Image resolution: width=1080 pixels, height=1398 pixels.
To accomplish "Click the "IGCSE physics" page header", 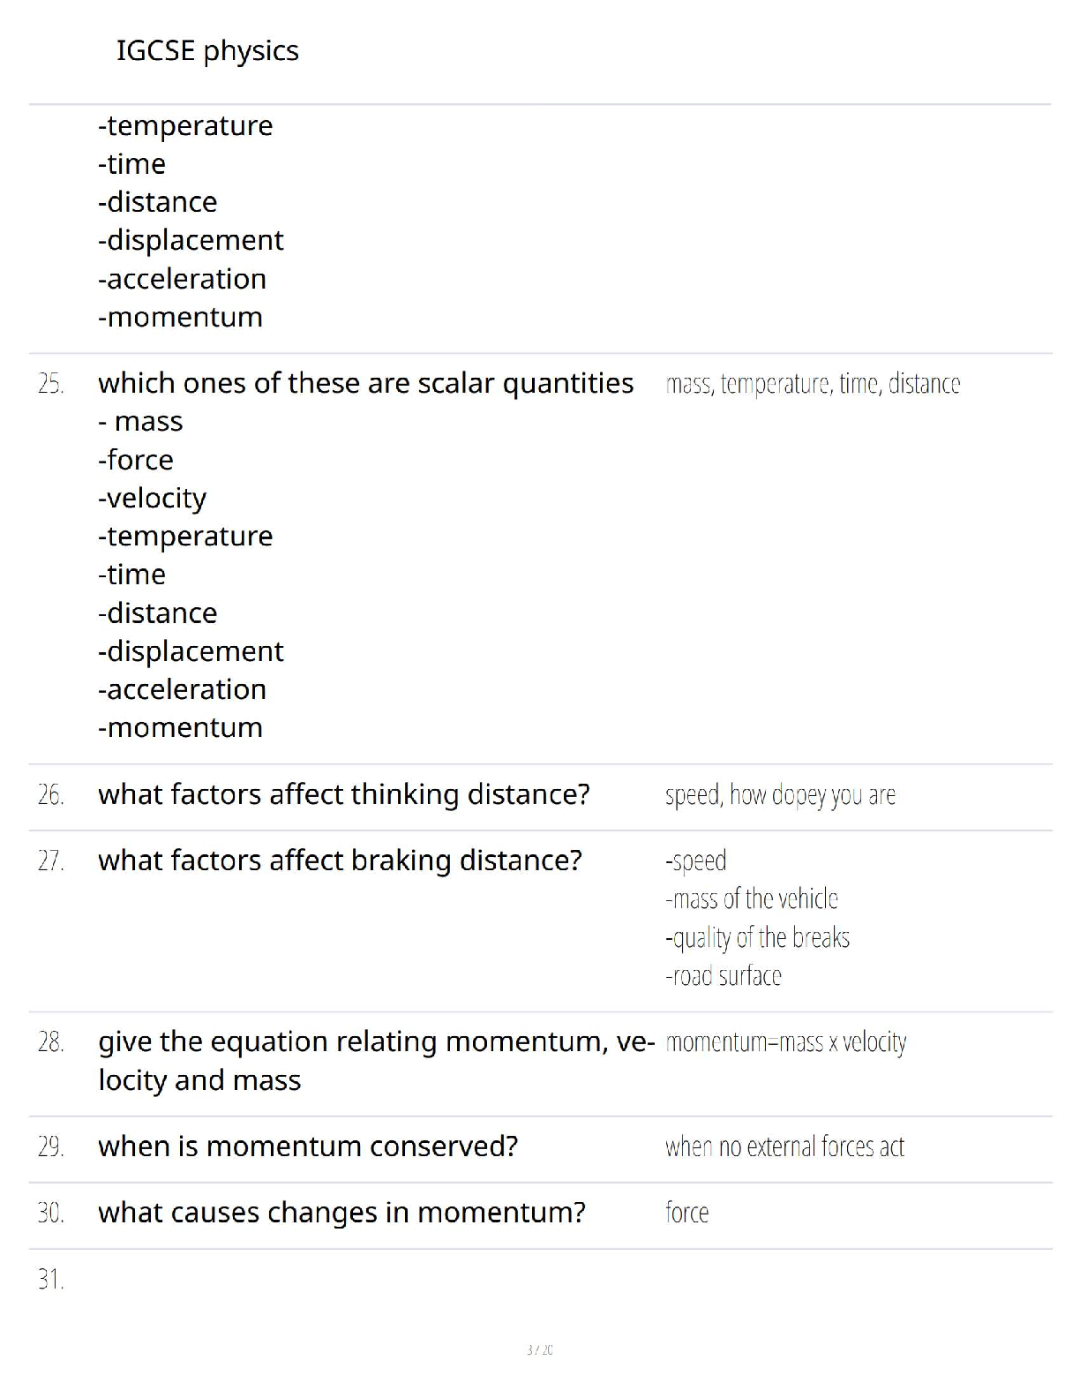I will pyautogui.click(x=207, y=51).
